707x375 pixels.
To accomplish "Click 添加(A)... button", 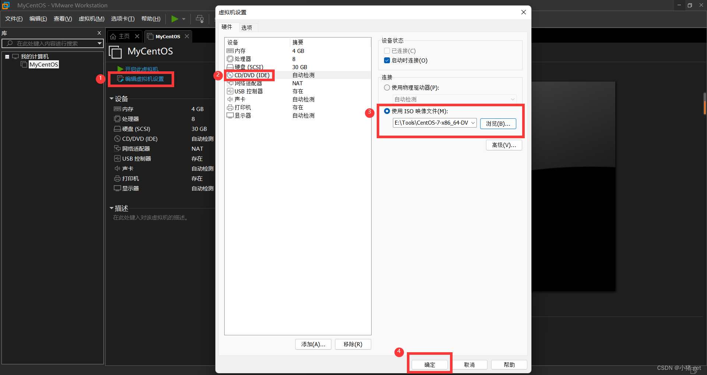I will pos(313,344).
